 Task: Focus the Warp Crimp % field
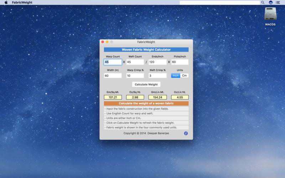click(x=135, y=75)
